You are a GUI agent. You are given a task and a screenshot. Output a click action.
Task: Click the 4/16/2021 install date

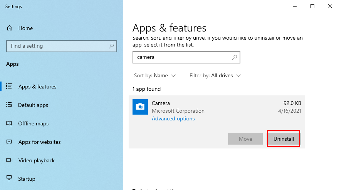point(290,111)
